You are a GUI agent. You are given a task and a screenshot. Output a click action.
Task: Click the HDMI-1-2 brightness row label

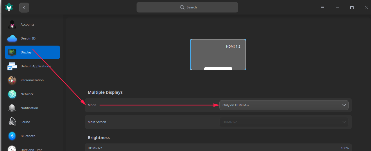pyautogui.click(x=95, y=148)
